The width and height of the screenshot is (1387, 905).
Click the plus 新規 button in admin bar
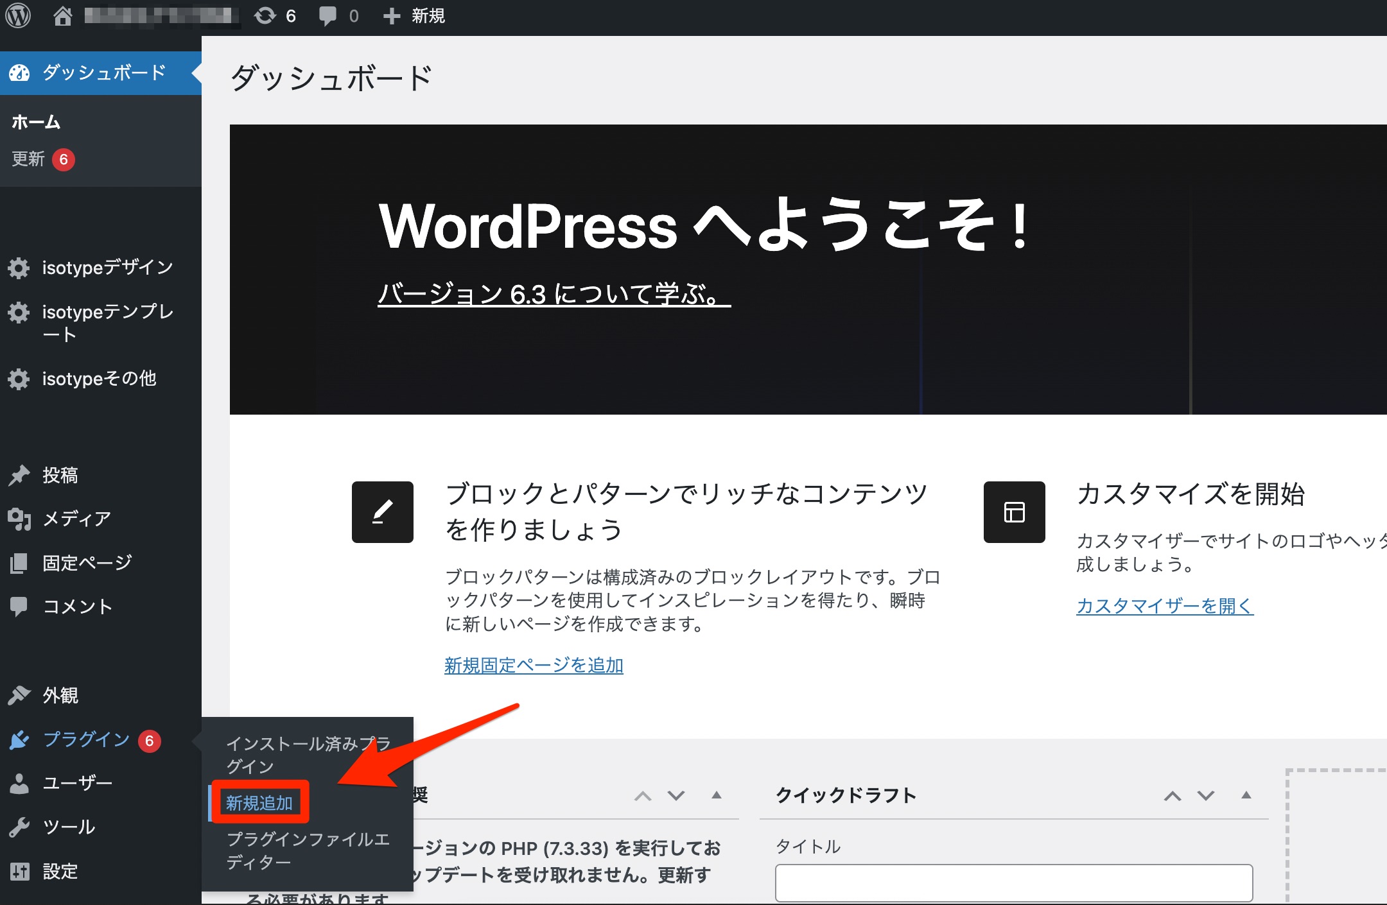pyautogui.click(x=414, y=15)
